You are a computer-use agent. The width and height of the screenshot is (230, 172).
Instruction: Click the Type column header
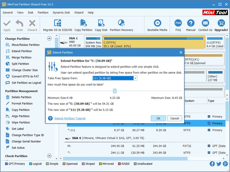coord(211,101)
